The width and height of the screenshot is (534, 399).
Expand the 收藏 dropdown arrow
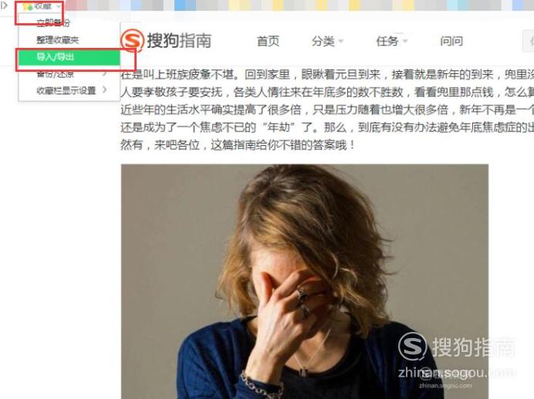59,6
